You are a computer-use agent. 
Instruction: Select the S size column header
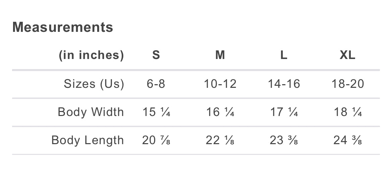[x=156, y=55]
